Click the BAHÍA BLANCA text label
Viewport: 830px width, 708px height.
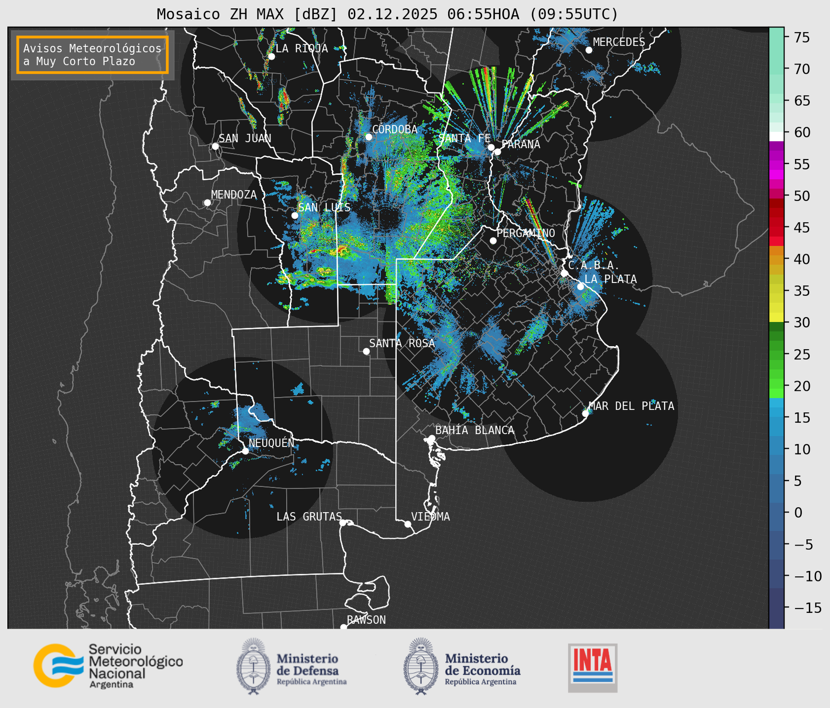point(475,430)
